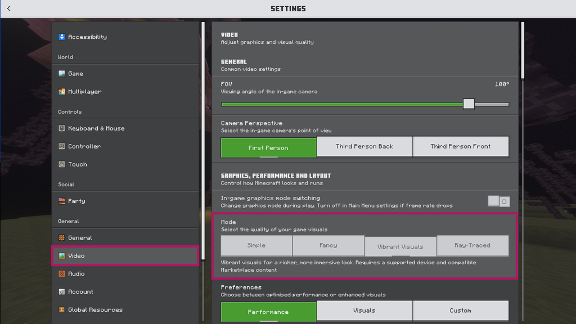This screenshot has height=324, width=576.
Task: Choose Ray-Traced graphics mode
Action: (x=472, y=245)
